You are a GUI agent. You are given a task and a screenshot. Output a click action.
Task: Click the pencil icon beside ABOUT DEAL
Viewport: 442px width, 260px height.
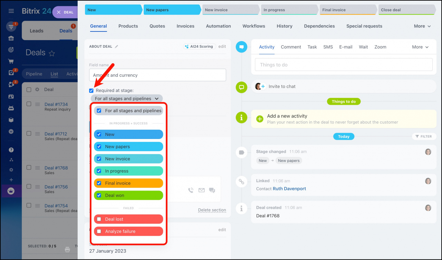(116, 46)
